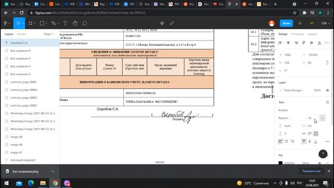This screenshot has height=188, width=334.
Task: Click the font size input field
Action: (x=313, y=118)
